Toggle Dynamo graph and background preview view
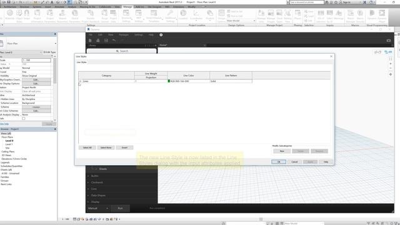 (388, 52)
